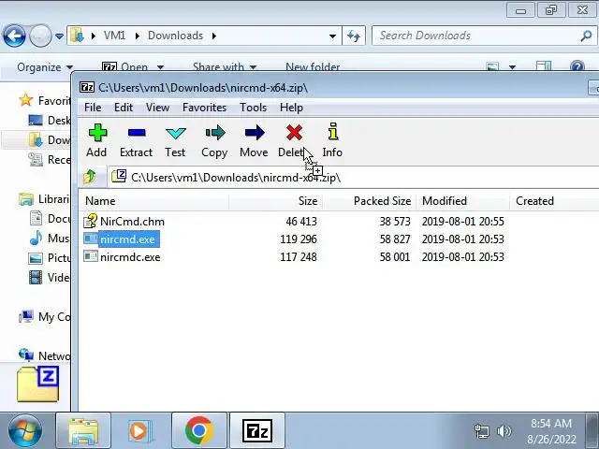Screen dimensions: 599x449
Task: Open Desktop in Explorer sidebar
Action: coord(50,121)
